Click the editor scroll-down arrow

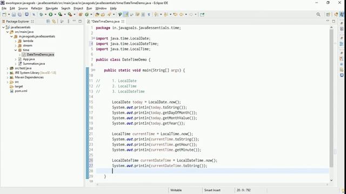click(x=331, y=180)
